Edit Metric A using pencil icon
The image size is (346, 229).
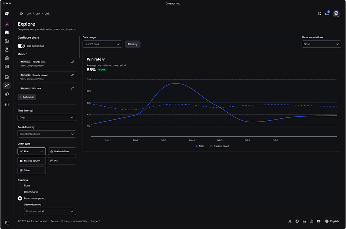72,62
